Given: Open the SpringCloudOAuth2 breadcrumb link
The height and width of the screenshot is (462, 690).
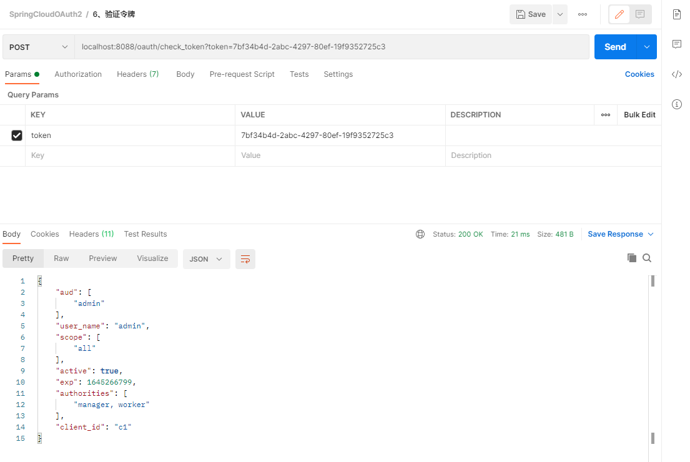Looking at the screenshot, I should 46,14.
